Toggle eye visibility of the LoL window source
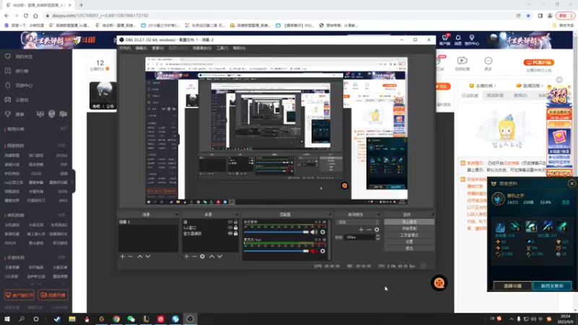 230,227
